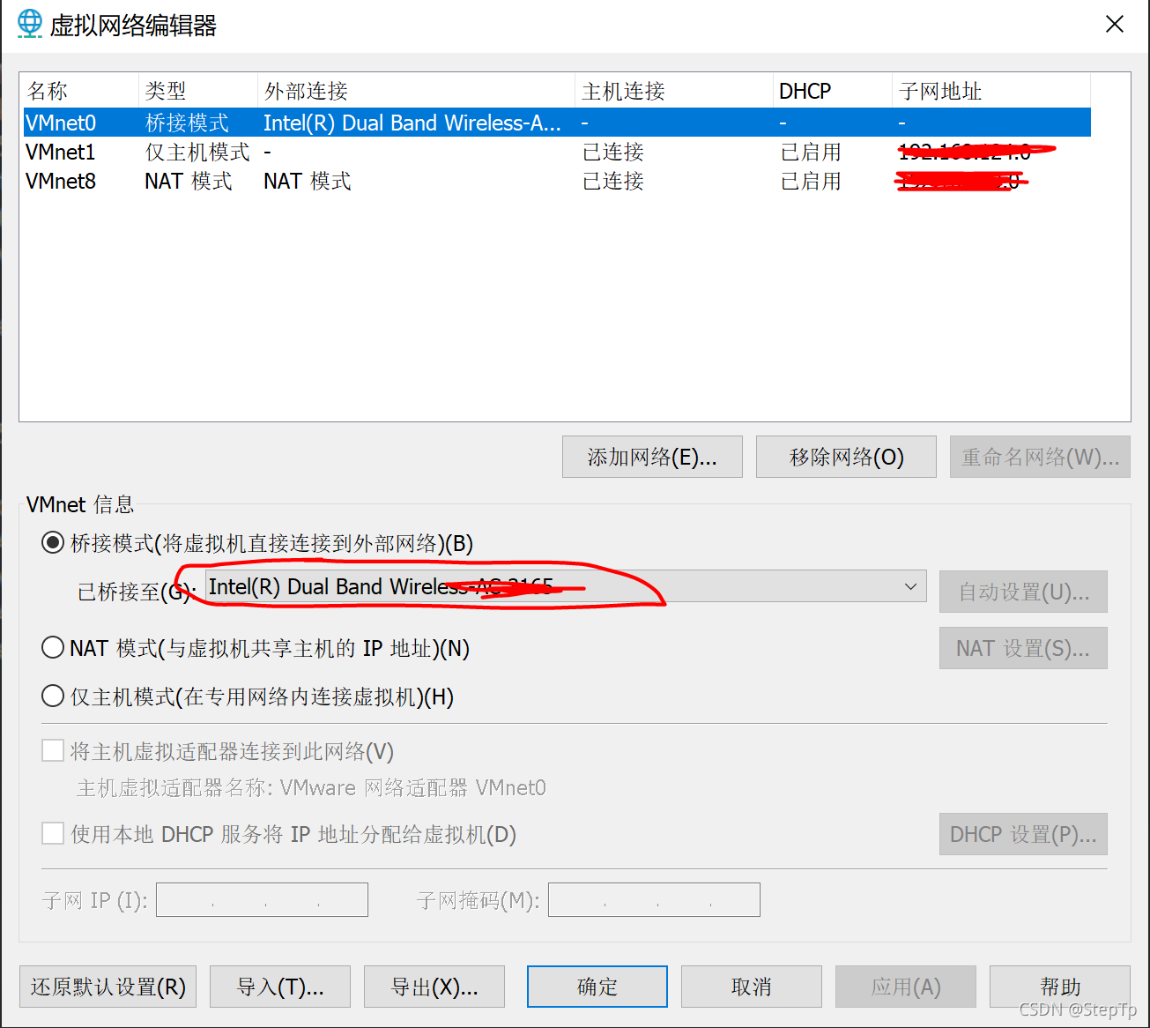Click the DHCP column header
Screen dimensions: 1150x1028
[833, 91]
